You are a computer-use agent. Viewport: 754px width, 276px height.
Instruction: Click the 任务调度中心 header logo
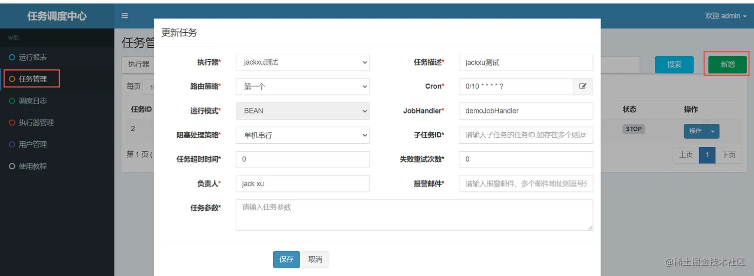[x=57, y=16]
